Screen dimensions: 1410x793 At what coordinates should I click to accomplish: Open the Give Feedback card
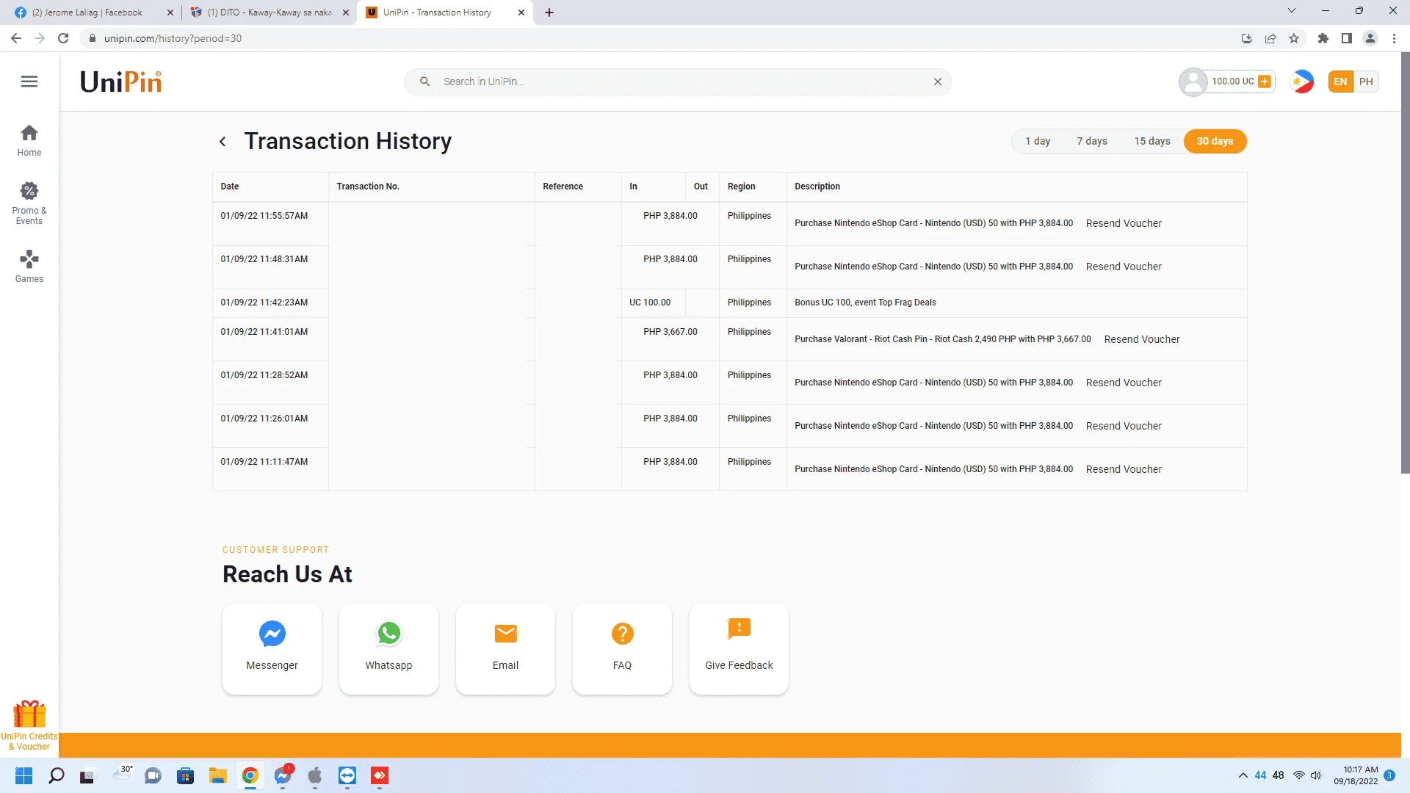tap(739, 649)
